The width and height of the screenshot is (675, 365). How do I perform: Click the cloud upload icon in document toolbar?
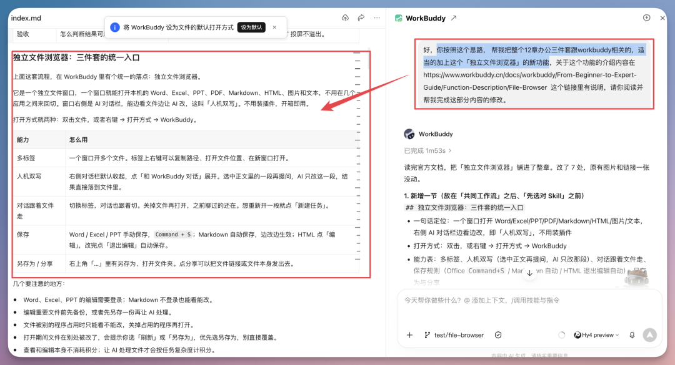[x=345, y=18]
